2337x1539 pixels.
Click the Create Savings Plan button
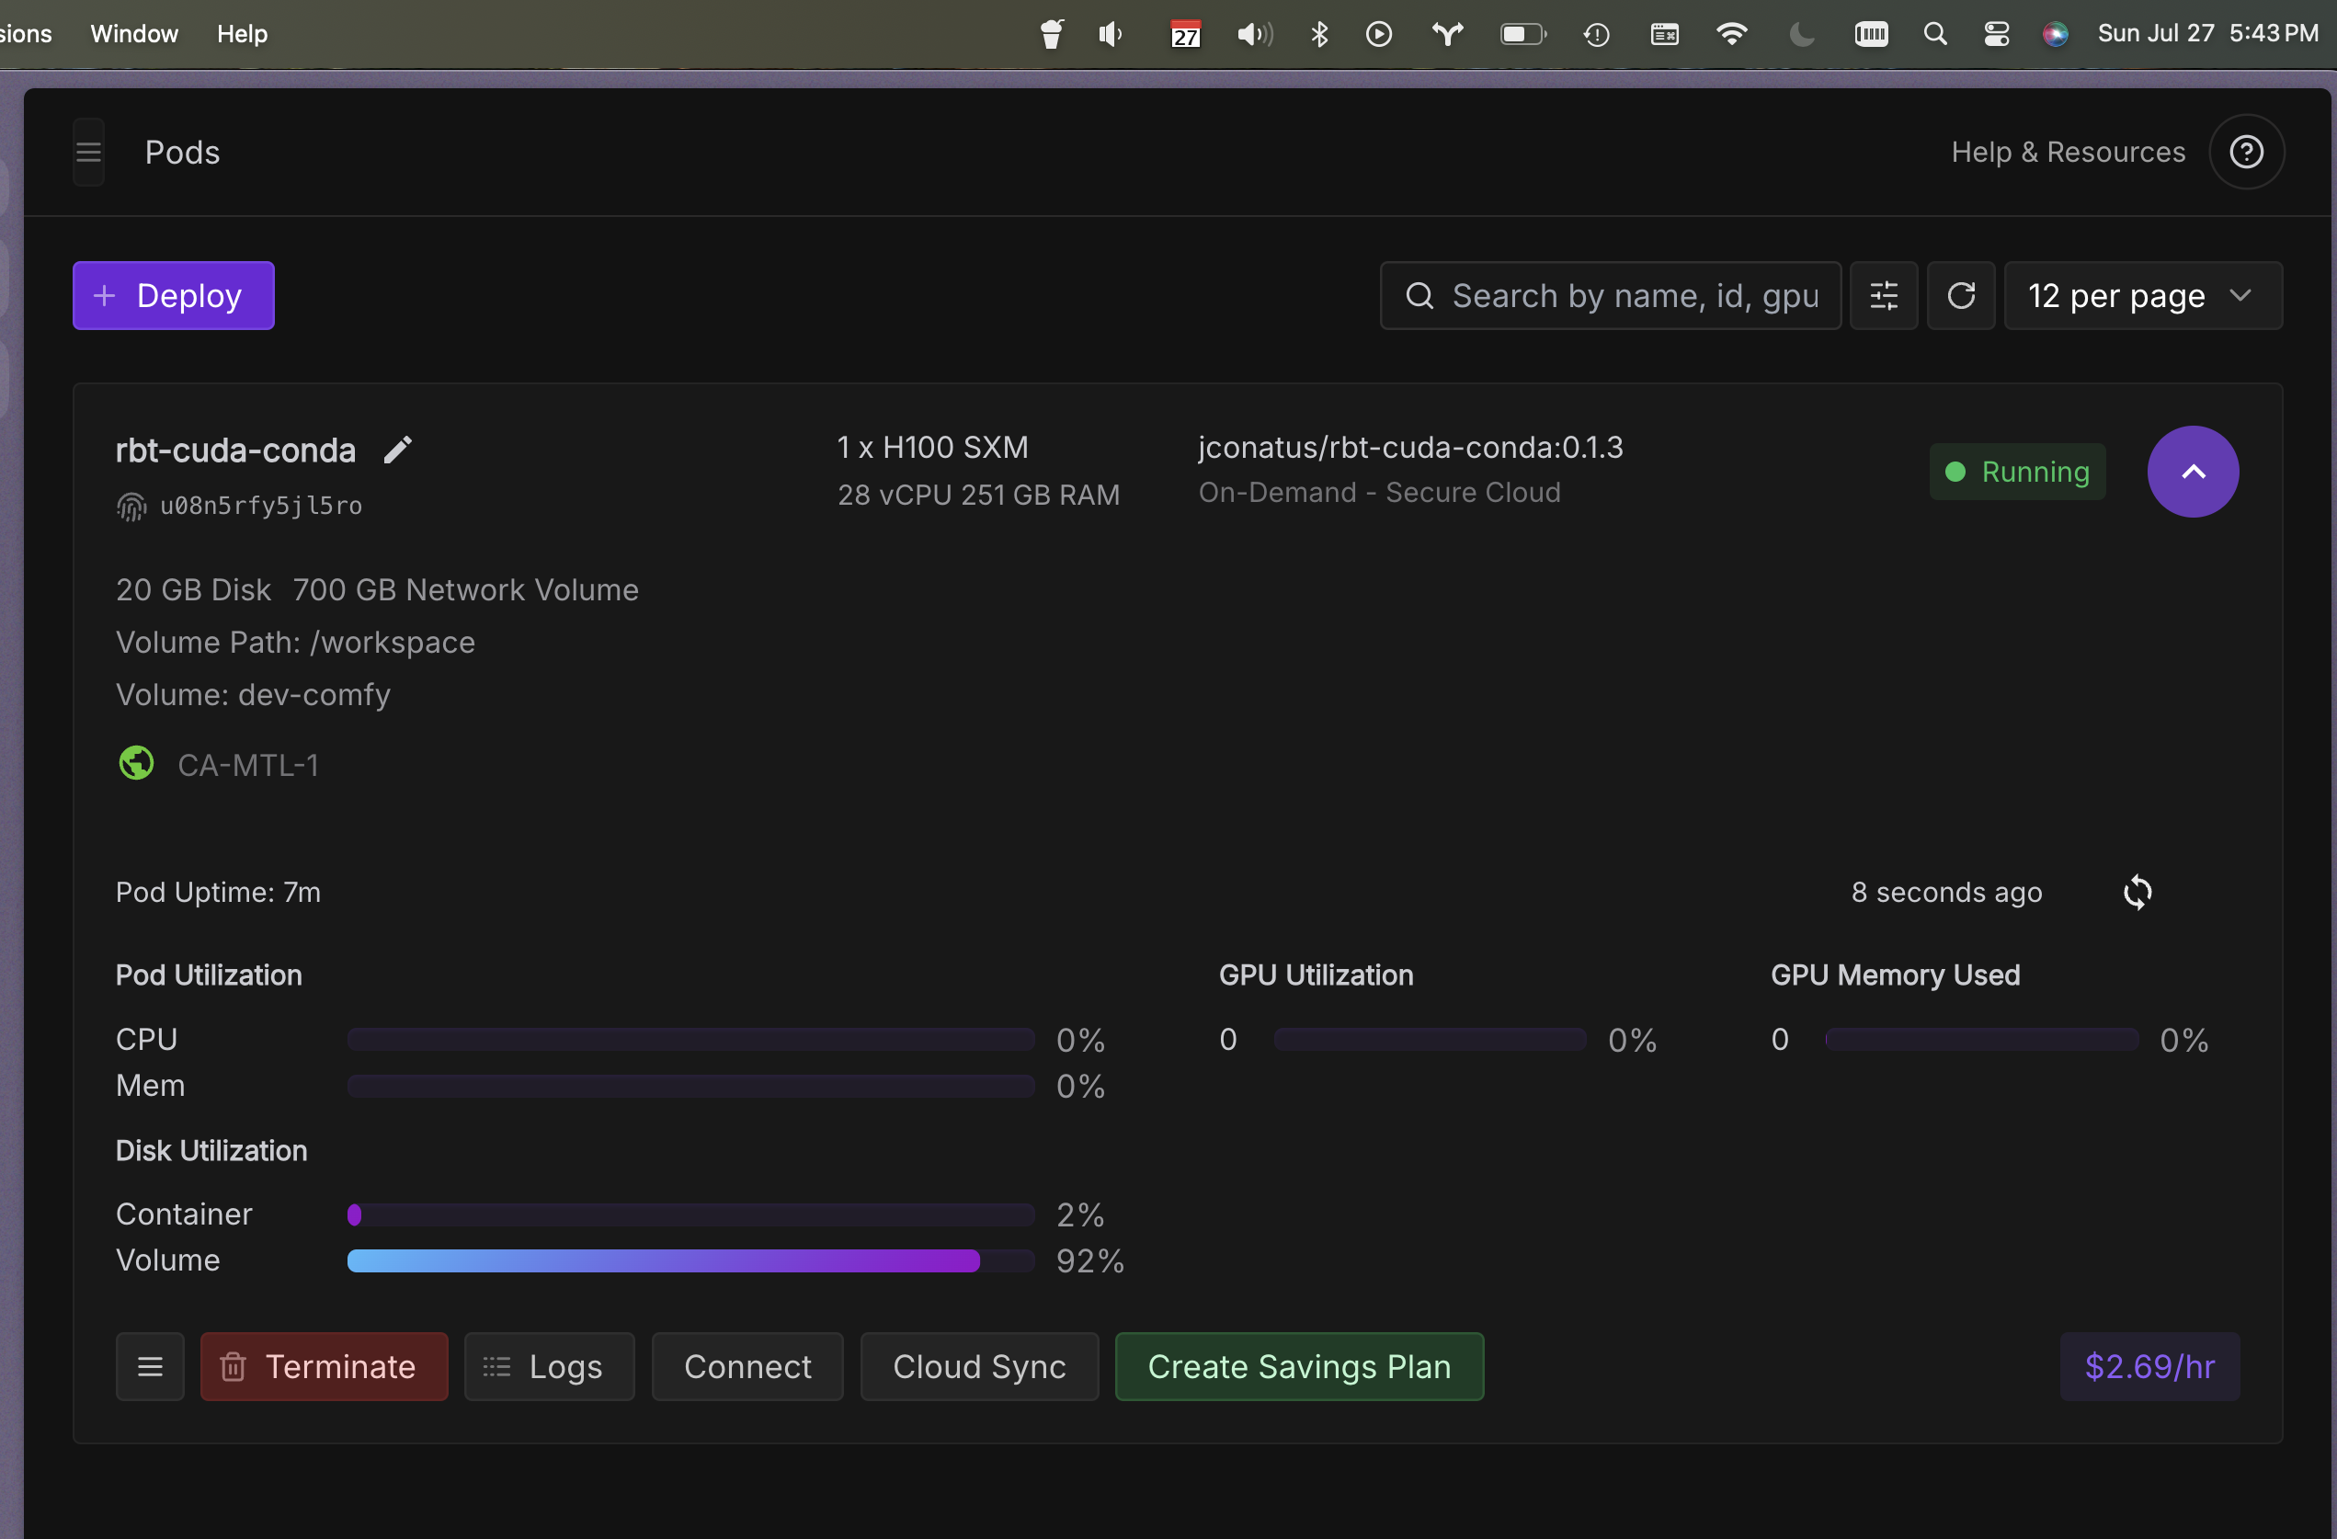pyautogui.click(x=1298, y=1366)
